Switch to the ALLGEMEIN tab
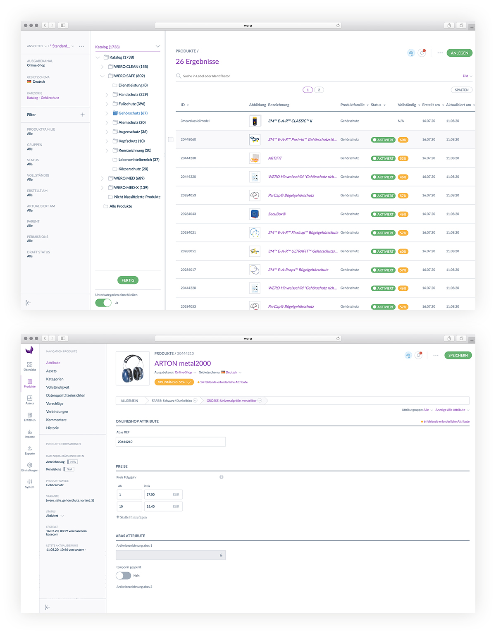The image size is (496, 643). pyautogui.click(x=129, y=401)
